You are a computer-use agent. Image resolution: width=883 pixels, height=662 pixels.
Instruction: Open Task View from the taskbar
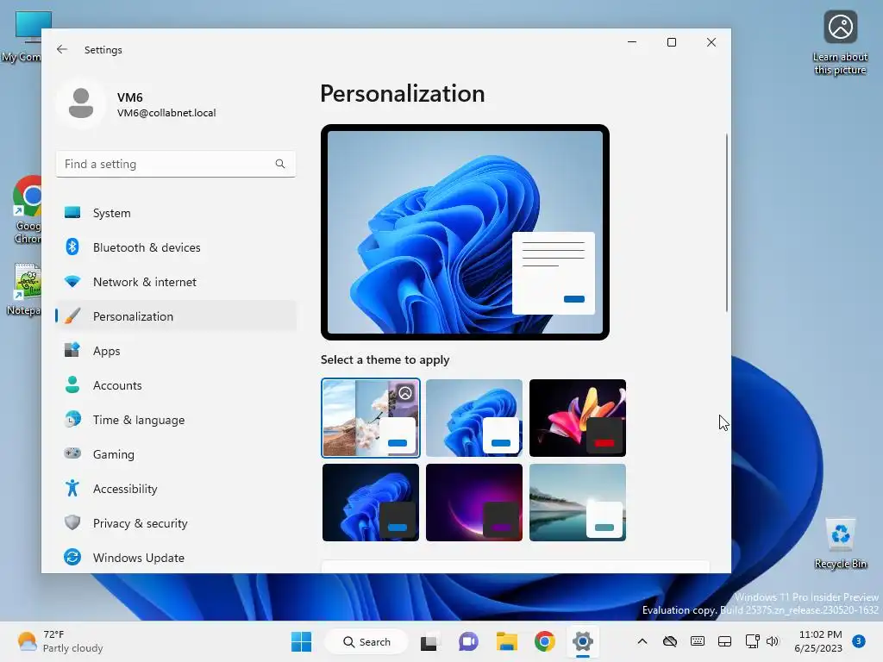tap(429, 641)
